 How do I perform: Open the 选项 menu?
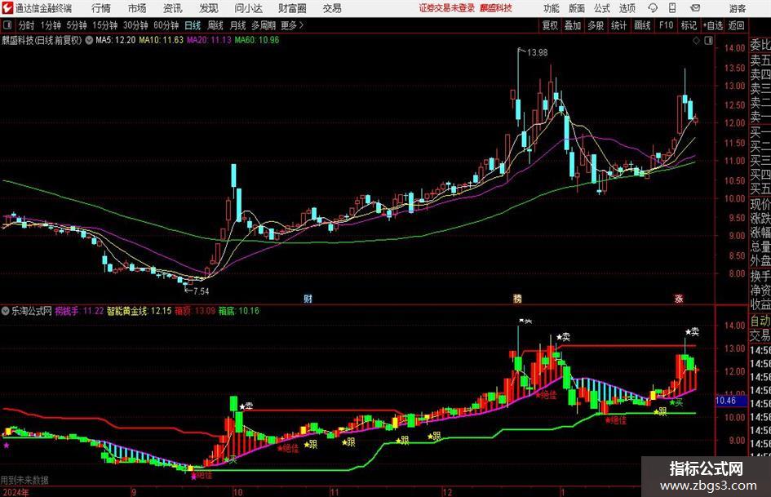627,8
